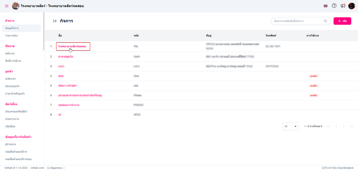The width and height of the screenshot is (358, 171).
Task: Click the code cell Thl.
Action: (x=136, y=46)
